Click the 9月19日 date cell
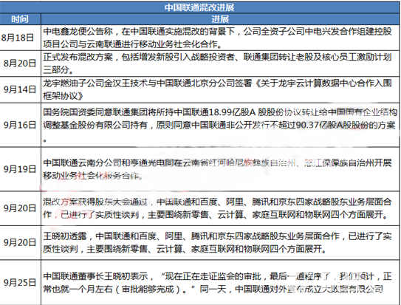 20,169
